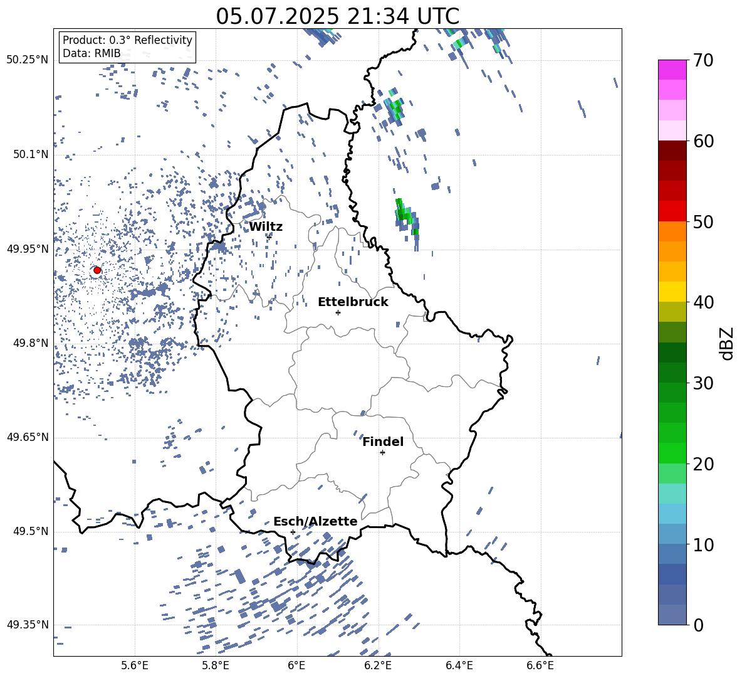Click the 0 tick on colorbar
The height and width of the screenshot is (678, 742).
pos(698,625)
